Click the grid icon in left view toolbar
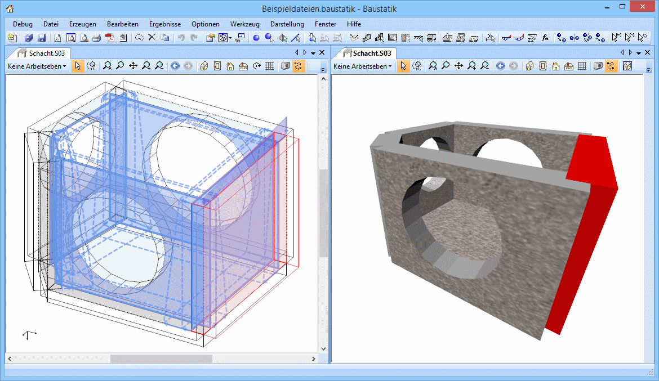 269,66
